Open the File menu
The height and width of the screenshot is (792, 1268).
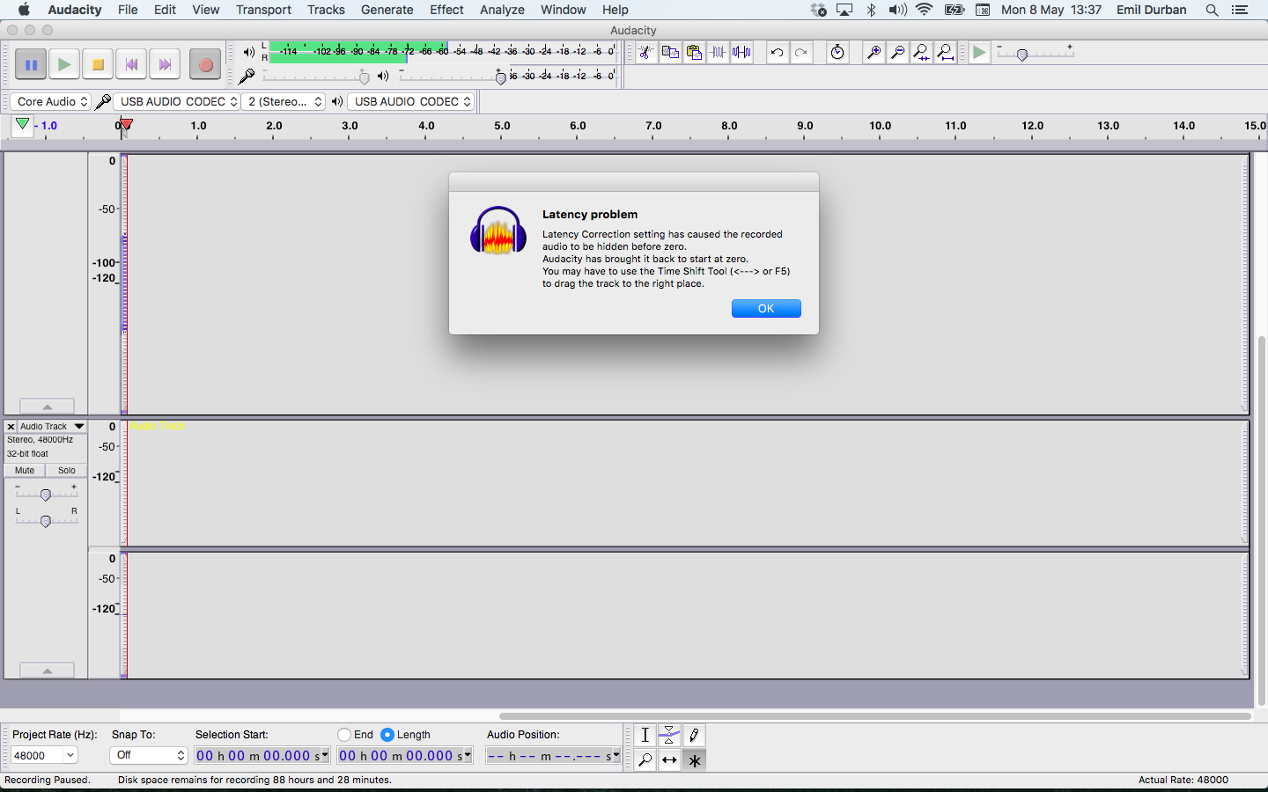click(128, 10)
